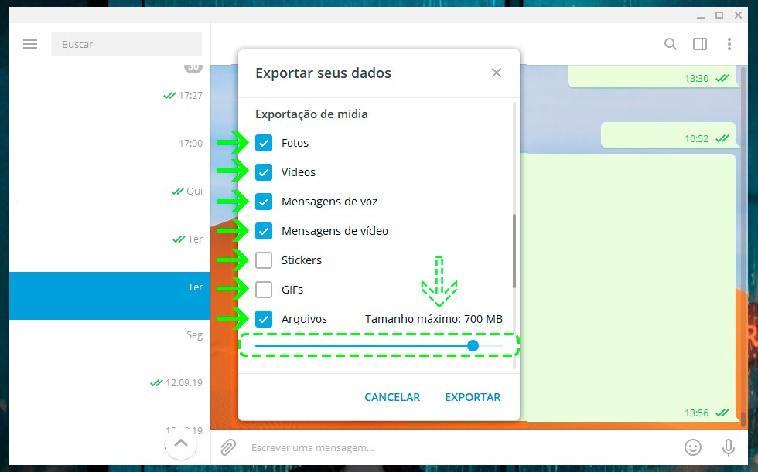Click the scroll-up chevron button in chat list
The image size is (758, 472).
(x=181, y=443)
